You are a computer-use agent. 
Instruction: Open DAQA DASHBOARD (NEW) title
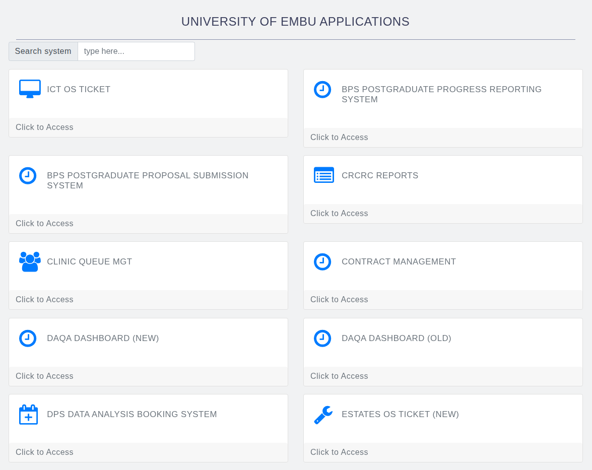pos(103,338)
